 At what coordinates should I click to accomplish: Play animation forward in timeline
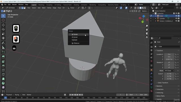tap(77, 95)
